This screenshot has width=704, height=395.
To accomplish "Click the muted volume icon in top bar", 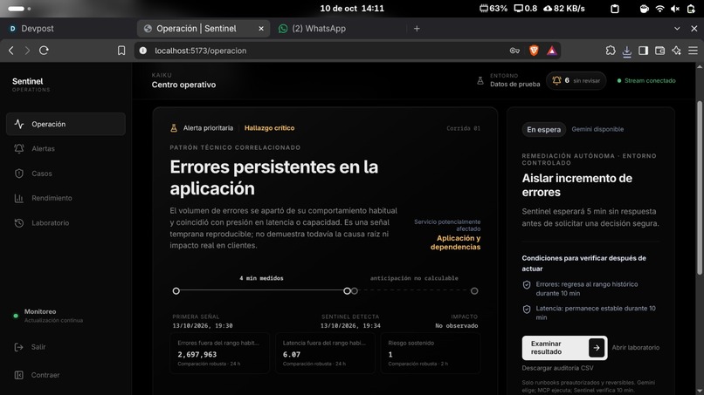I will [675, 9].
